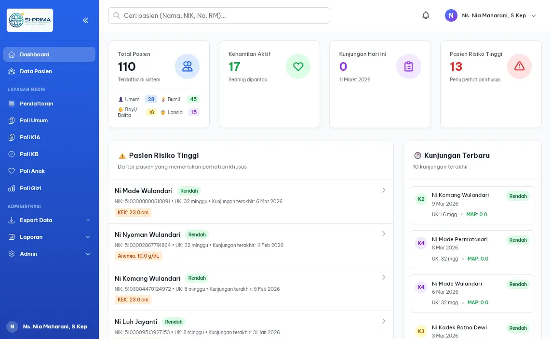The width and height of the screenshot is (551, 339).
Task: Select Pendaftaran in the sidebar
Action: 37,104
